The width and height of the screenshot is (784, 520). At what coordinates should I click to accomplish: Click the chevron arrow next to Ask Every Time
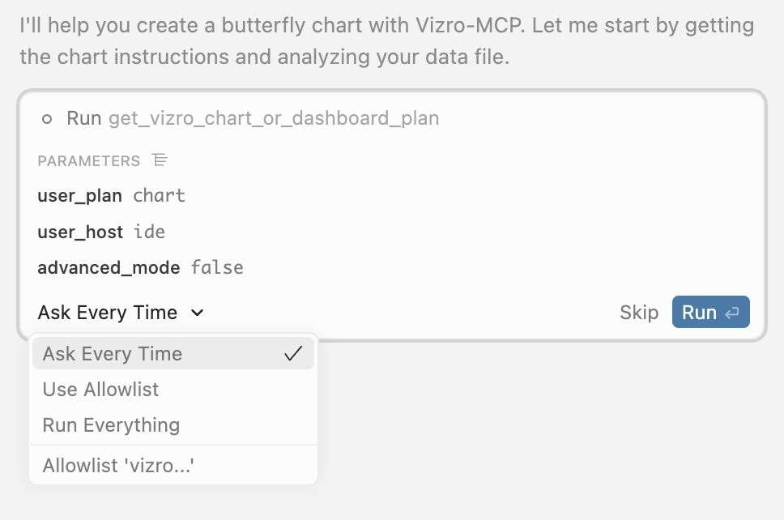(198, 313)
